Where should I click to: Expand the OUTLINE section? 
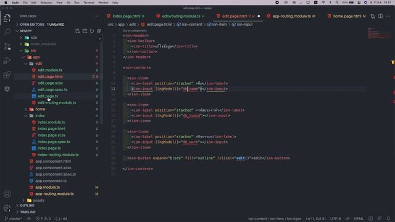click(27, 205)
